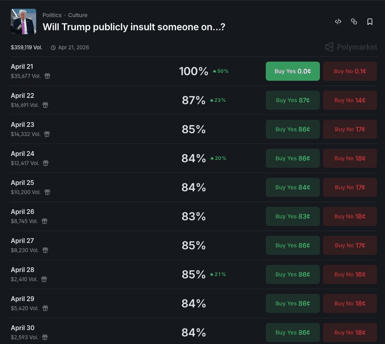Open the Politics category link
The height and width of the screenshot is (344, 385).
pyautogui.click(x=52, y=15)
